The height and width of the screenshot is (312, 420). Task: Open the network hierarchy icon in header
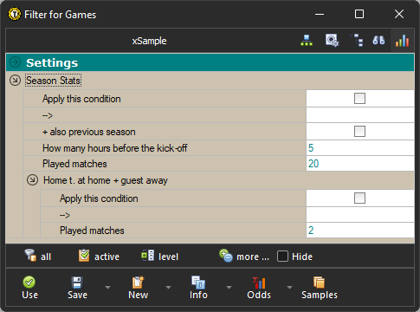pos(307,41)
